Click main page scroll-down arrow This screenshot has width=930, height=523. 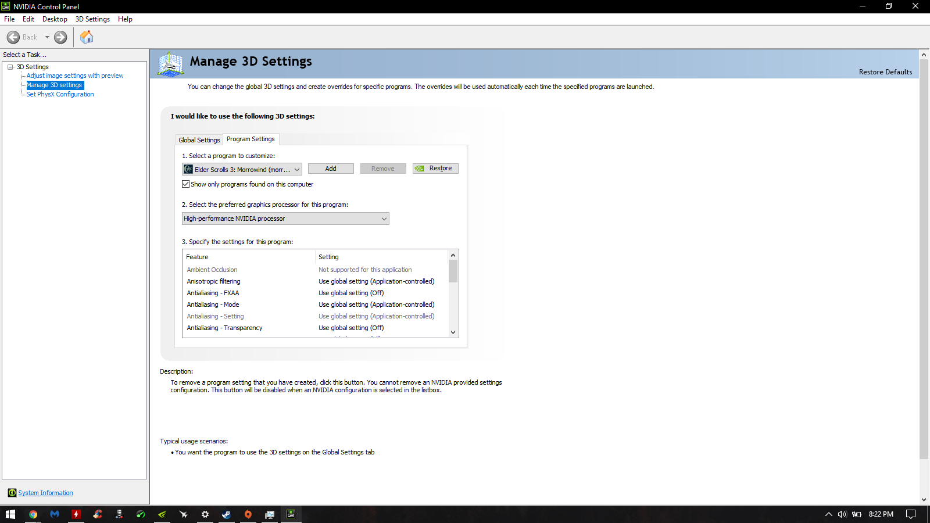924,499
